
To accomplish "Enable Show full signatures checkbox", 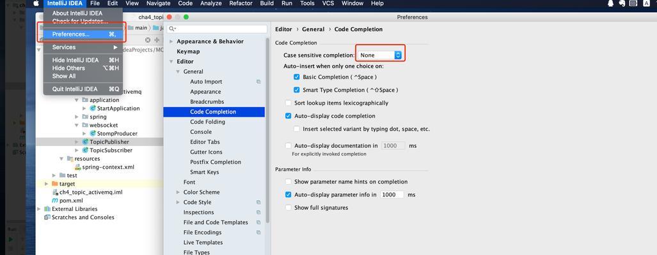I will (x=289, y=208).
